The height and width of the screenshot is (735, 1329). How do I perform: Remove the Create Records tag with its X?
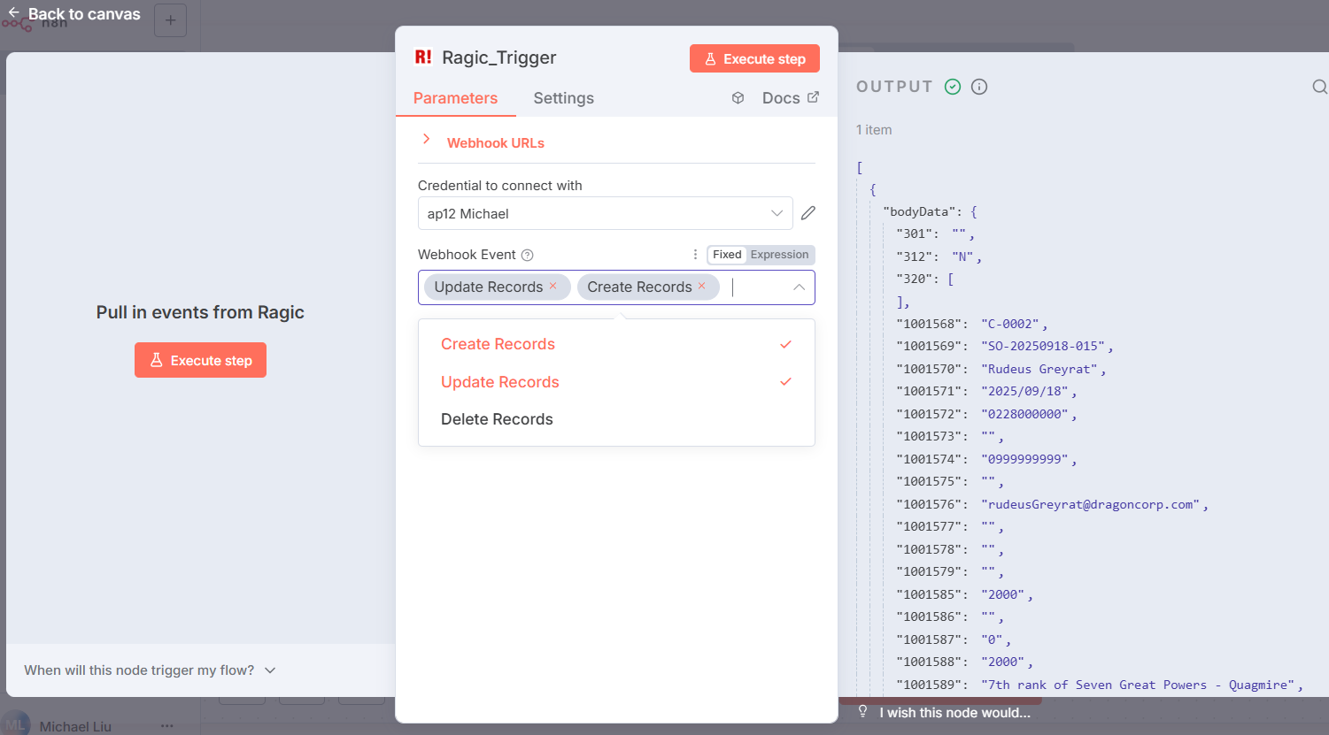pos(702,286)
